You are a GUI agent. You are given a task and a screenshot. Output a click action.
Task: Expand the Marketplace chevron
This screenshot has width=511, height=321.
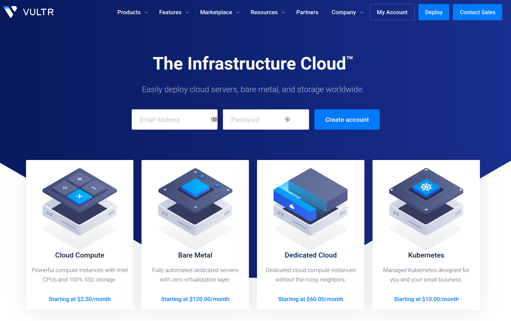238,12
